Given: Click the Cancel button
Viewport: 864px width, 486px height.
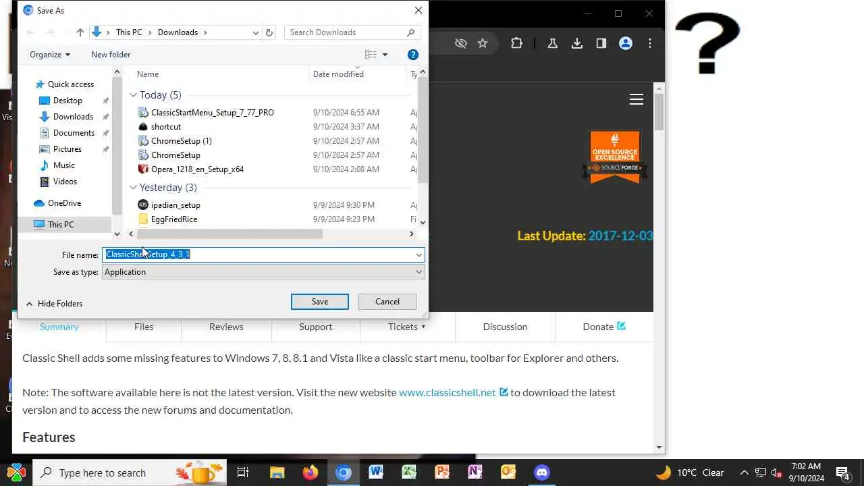Looking at the screenshot, I should [x=387, y=302].
